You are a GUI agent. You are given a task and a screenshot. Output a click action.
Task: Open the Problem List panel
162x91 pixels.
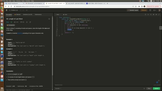pyautogui.click(x=13, y=10)
